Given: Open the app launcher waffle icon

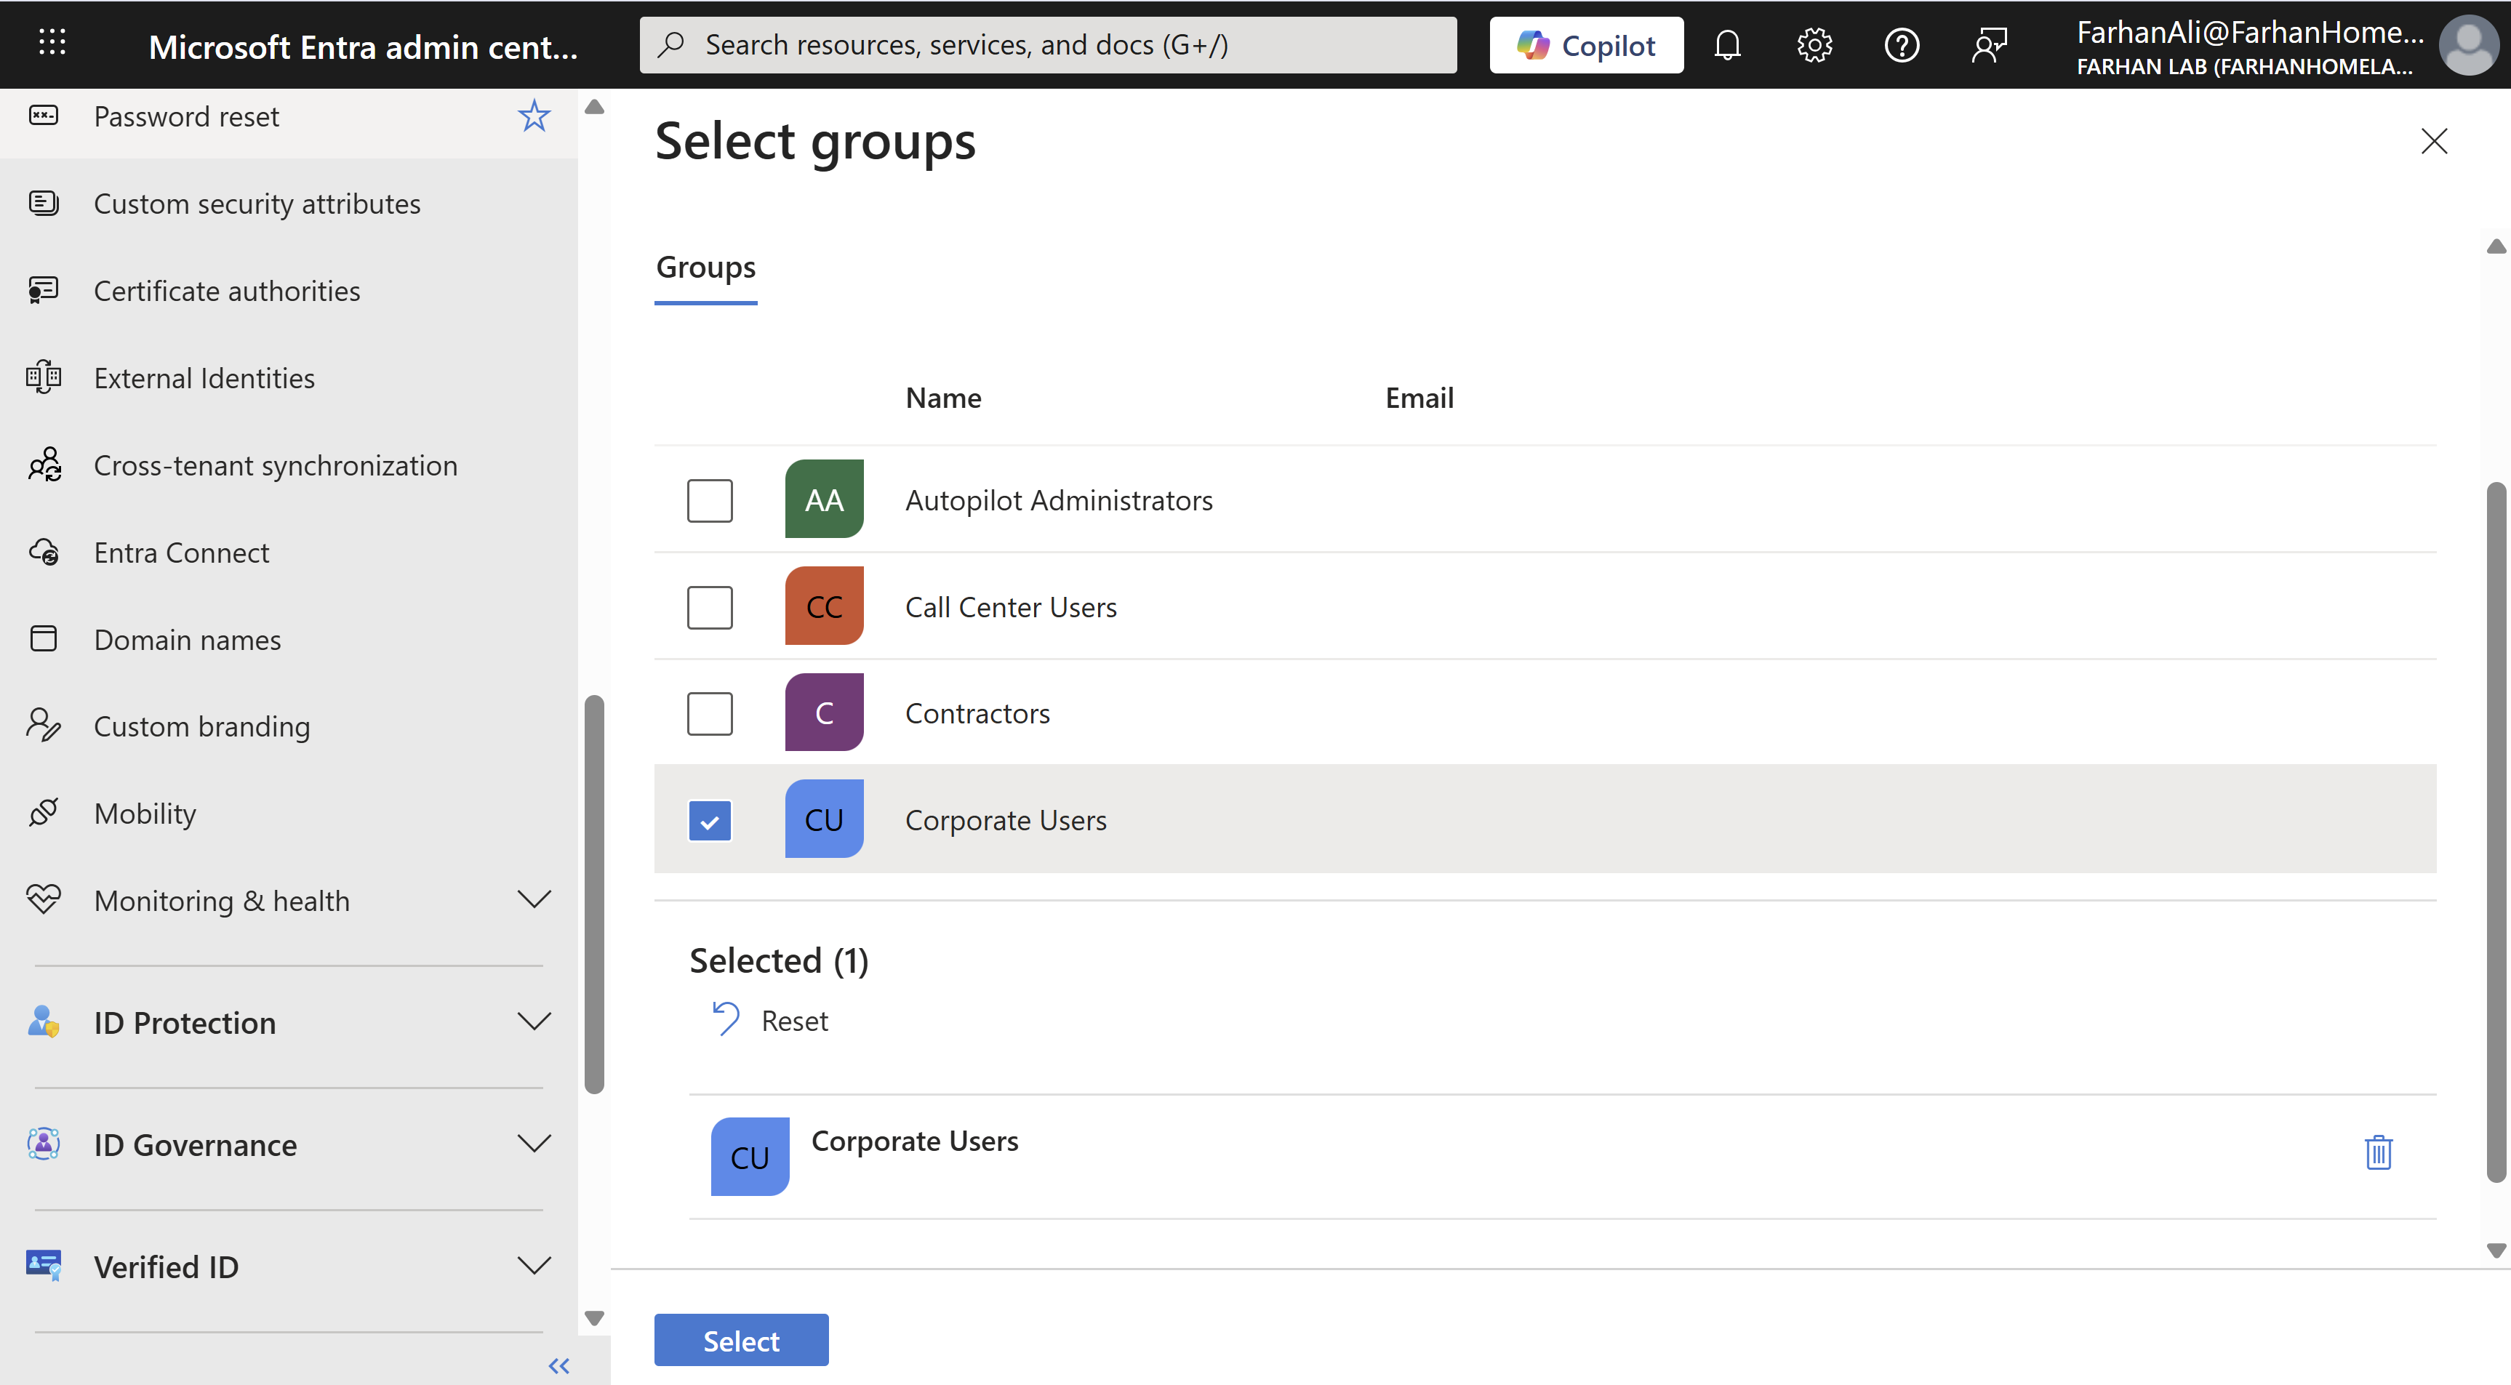Looking at the screenshot, I should (52, 42).
